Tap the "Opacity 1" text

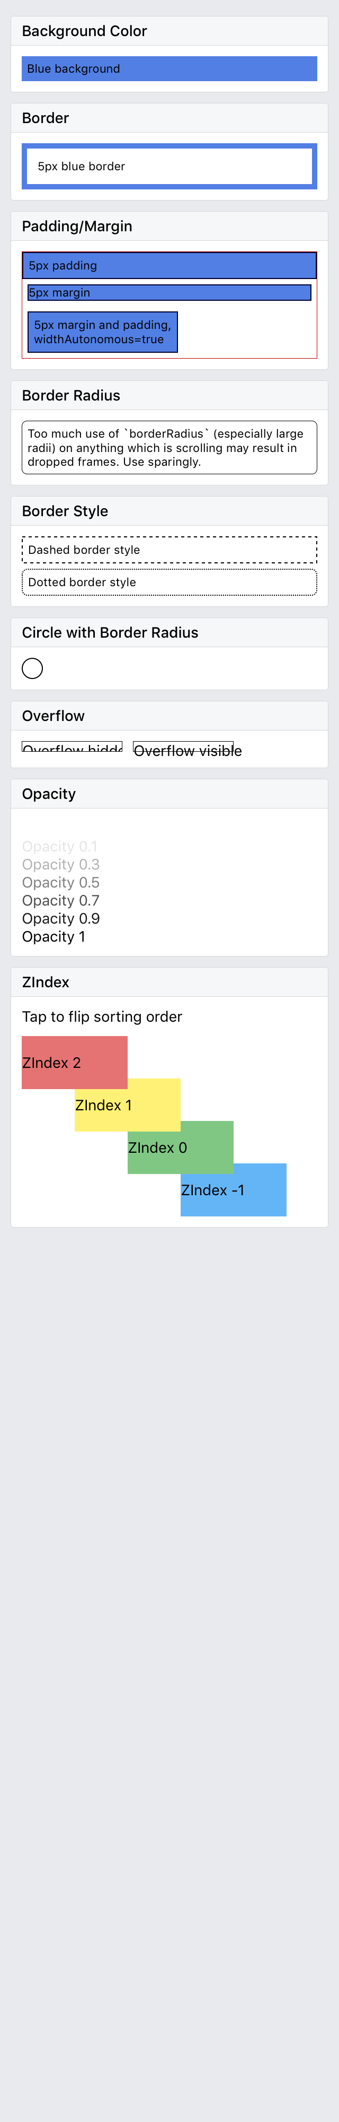53,937
